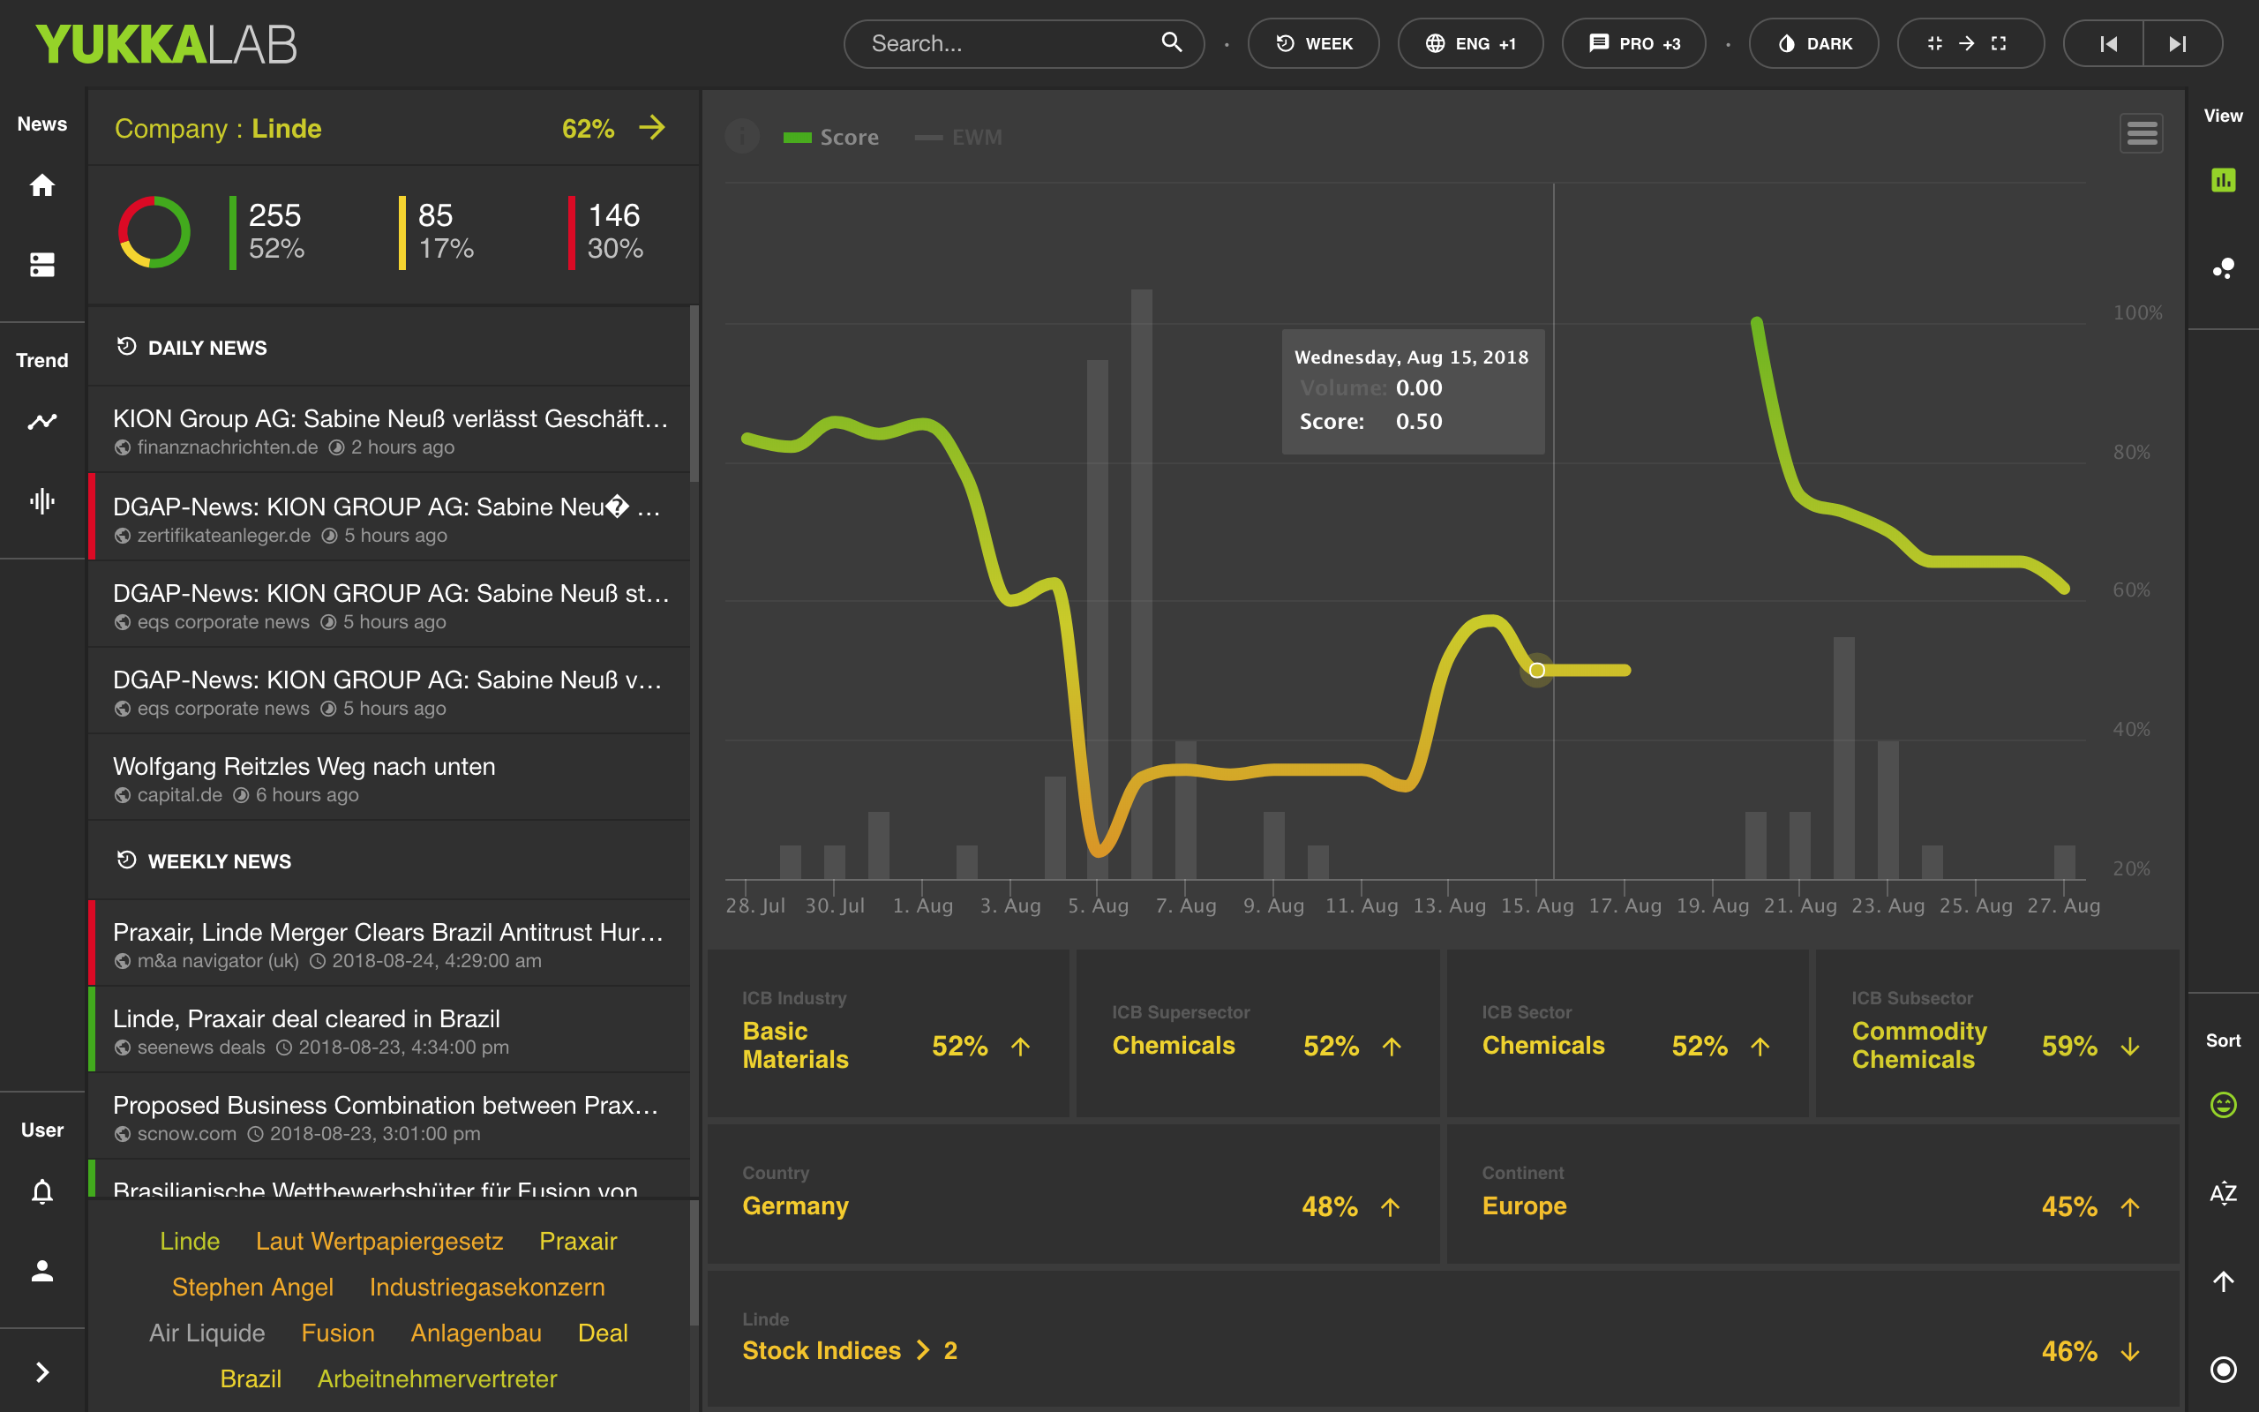Toggle the EWM legend series
Image resolution: width=2259 pixels, height=1412 pixels.
click(x=958, y=138)
